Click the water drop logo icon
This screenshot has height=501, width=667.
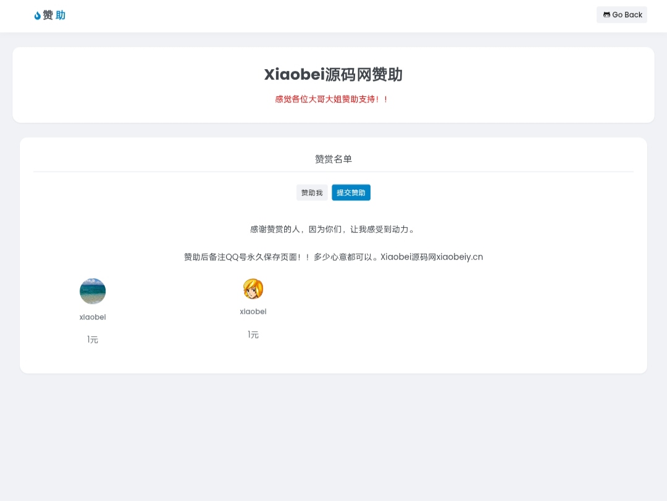38,15
